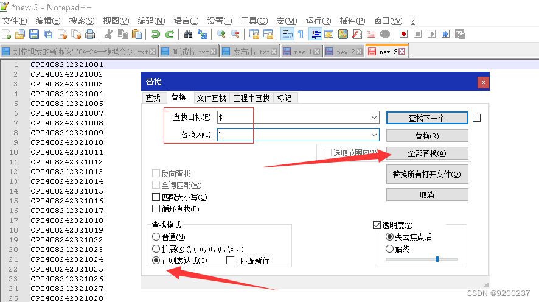Toggle the Indent Guide icon
539x302 pixels.
[315, 34]
